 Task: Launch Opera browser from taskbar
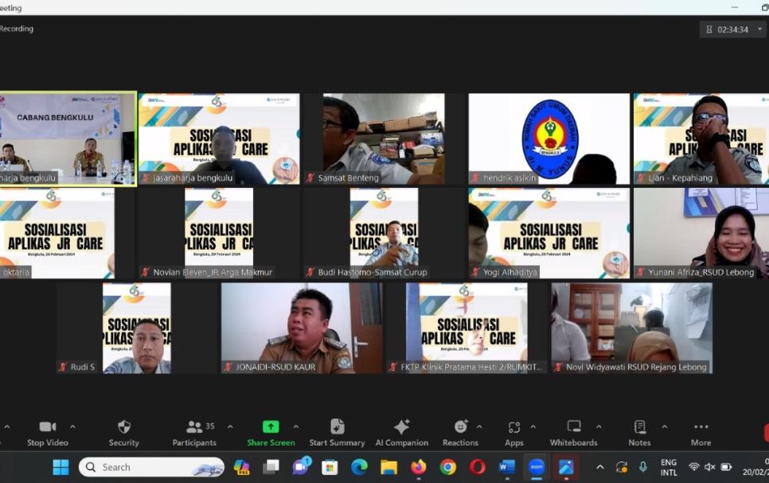(x=477, y=467)
